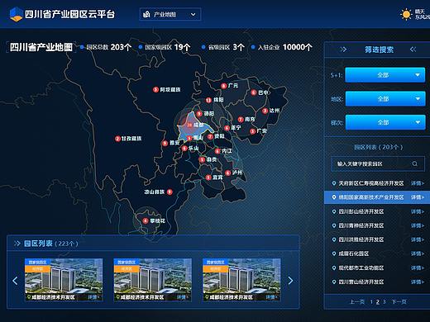Open 详情 for 天府新区仁寿视高经济开发区
The height and width of the screenshot is (322, 430).
coord(417,183)
